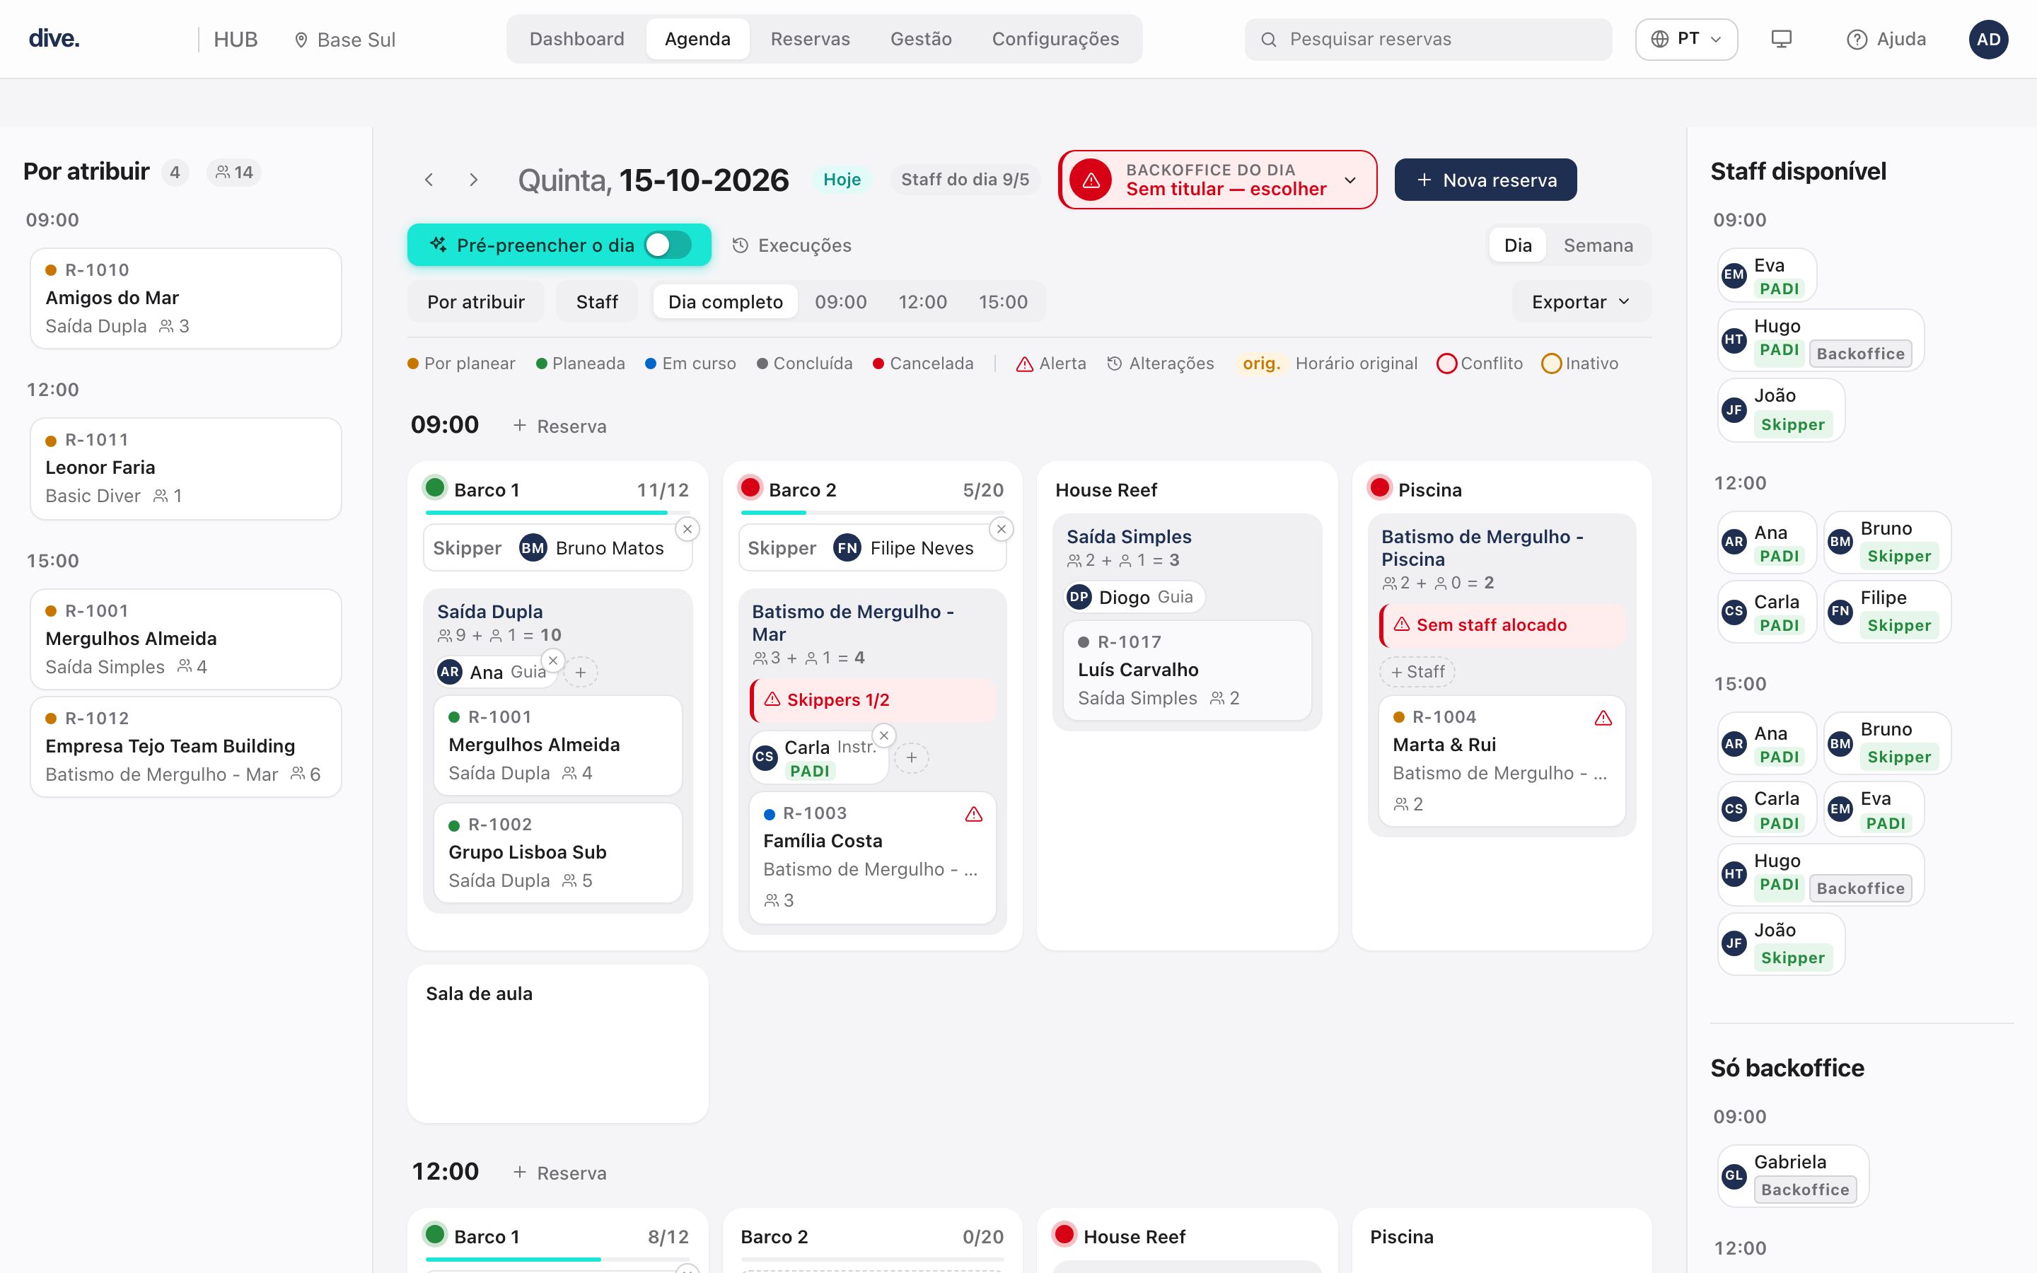This screenshot has width=2037, height=1273.
Task: Expand the Exportar dropdown
Action: pyautogui.click(x=1581, y=301)
